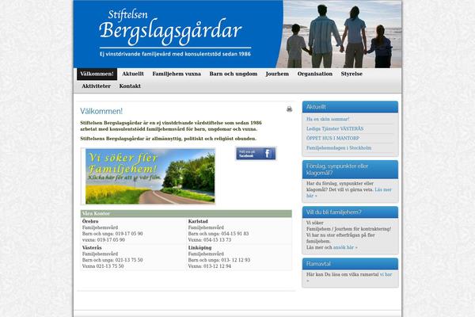Viewport: 475px width, 317px height.
Task: Open Familjehem vuxna menu item
Action: click(x=177, y=74)
